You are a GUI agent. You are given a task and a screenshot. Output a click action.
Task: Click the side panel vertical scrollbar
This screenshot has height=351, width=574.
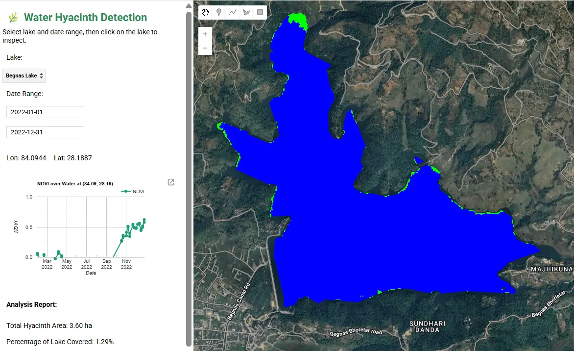[x=189, y=176]
